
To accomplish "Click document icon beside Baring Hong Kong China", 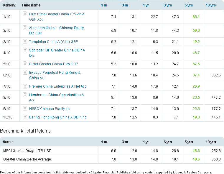I will point(25,117).
